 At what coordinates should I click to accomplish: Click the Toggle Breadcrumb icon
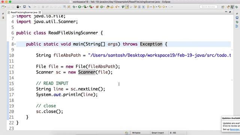coord(123,7)
